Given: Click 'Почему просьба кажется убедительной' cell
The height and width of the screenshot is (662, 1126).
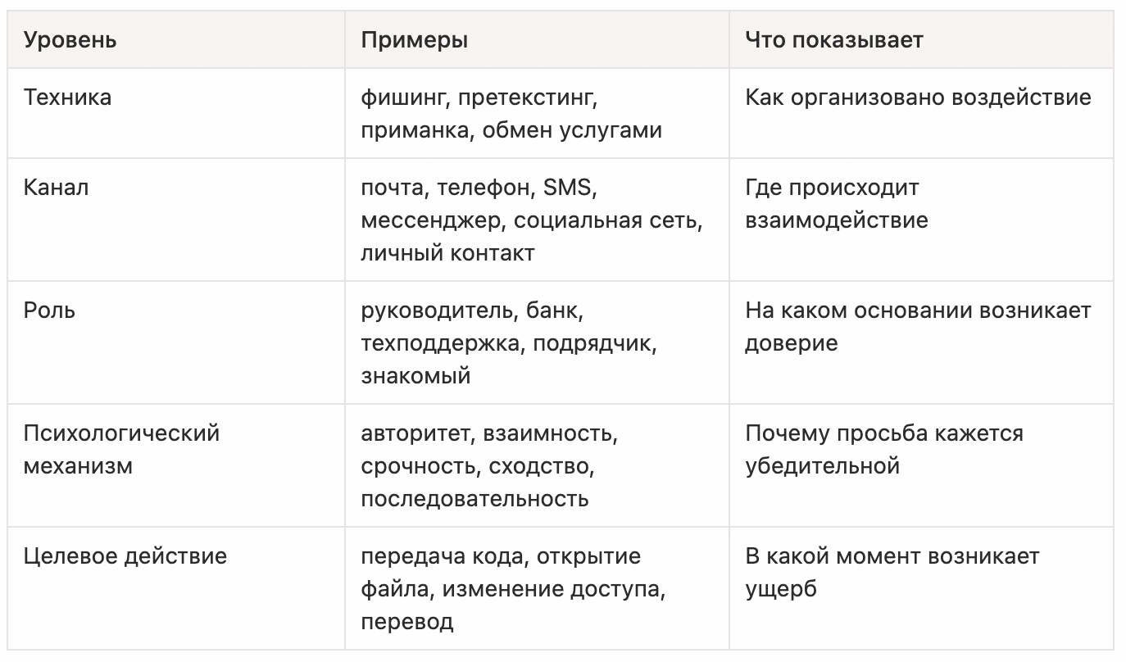Looking at the screenshot, I should (x=921, y=465).
